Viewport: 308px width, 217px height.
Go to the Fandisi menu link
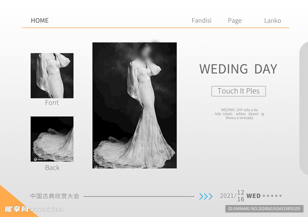tap(202, 21)
